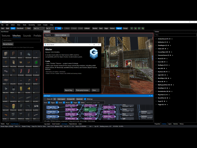Expand the CoronaObject tree node
Image resolution: width=197 pixels, height=148 pixels.
pyautogui.click(x=156, y=52)
